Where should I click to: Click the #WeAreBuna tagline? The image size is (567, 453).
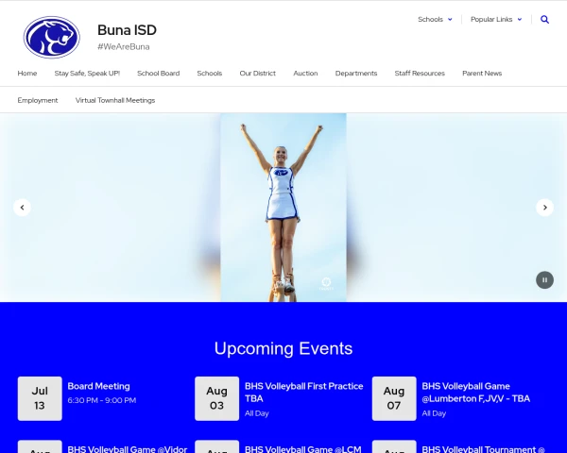click(123, 47)
